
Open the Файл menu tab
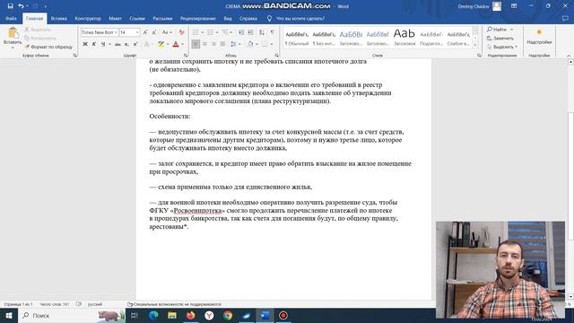point(11,18)
